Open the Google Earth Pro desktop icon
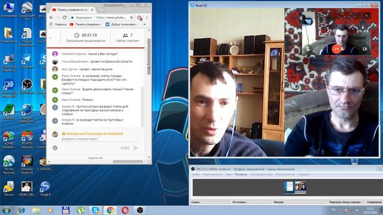 pyautogui.click(x=27, y=12)
